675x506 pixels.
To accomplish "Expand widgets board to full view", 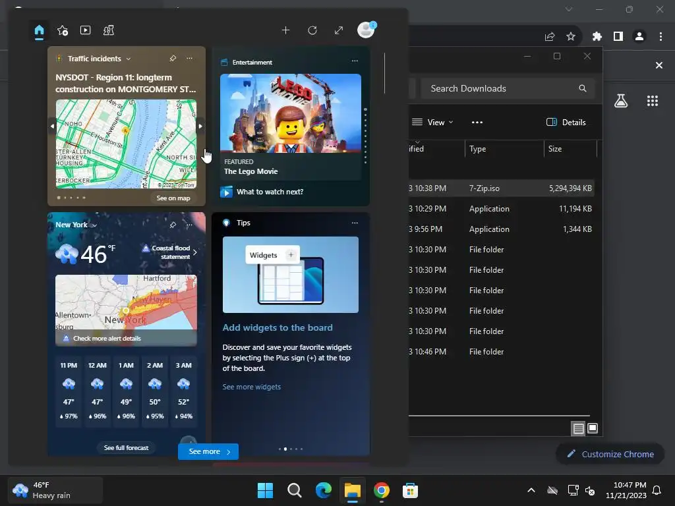I will click(x=339, y=30).
